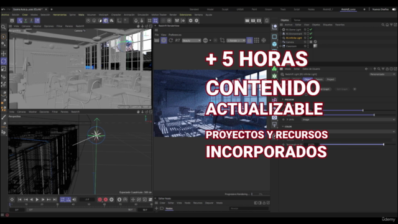Switch to the Objetos tab
This screenshot has width=398, height=224.
(285, 20)
